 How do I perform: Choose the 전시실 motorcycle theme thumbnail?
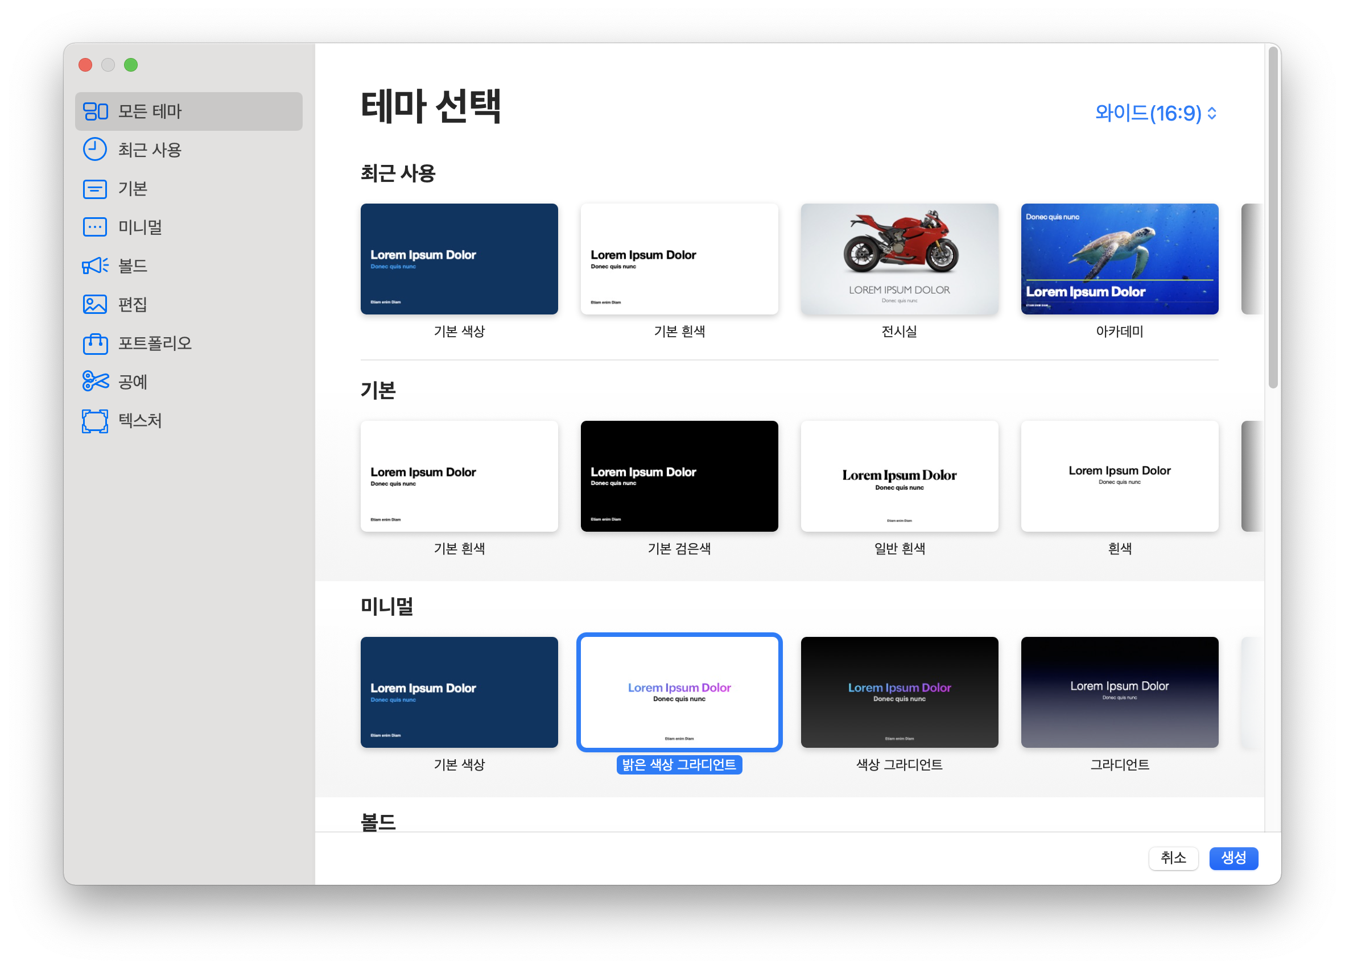899,259
